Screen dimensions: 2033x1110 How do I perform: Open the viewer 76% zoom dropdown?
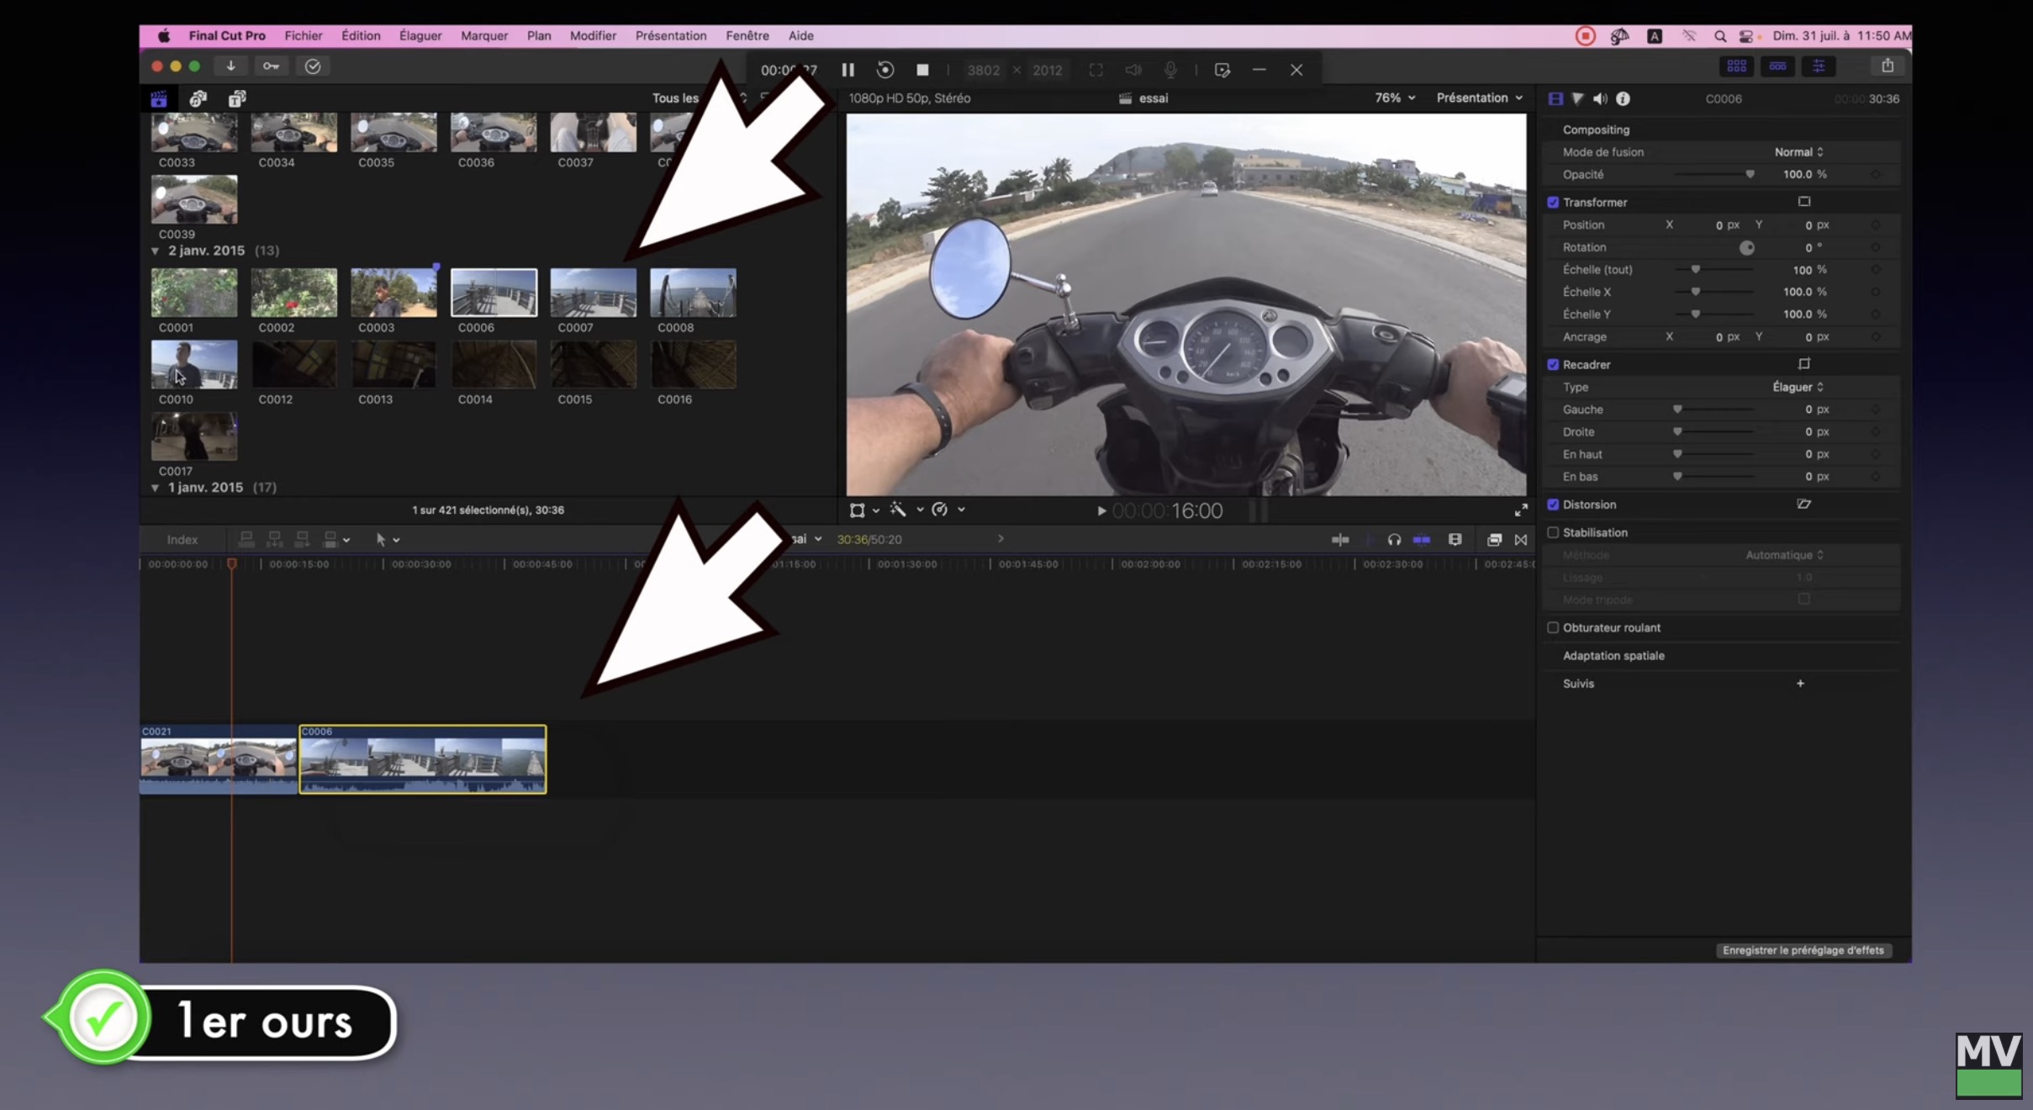pos(1394,98)
